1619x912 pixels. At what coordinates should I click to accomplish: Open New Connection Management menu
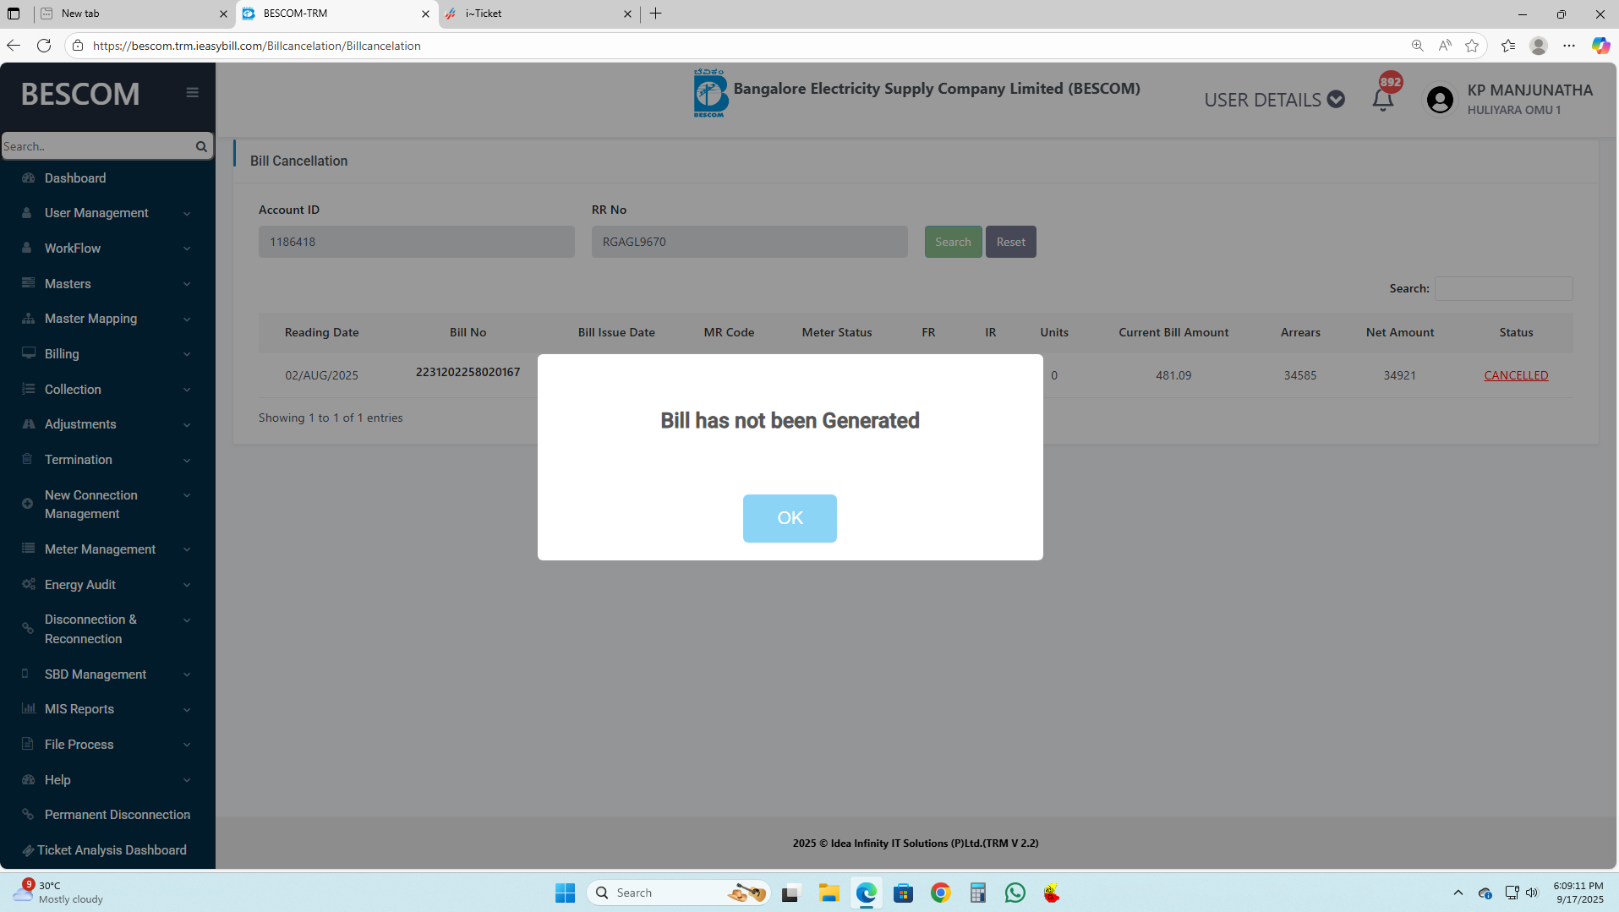(x=107, y=505)
